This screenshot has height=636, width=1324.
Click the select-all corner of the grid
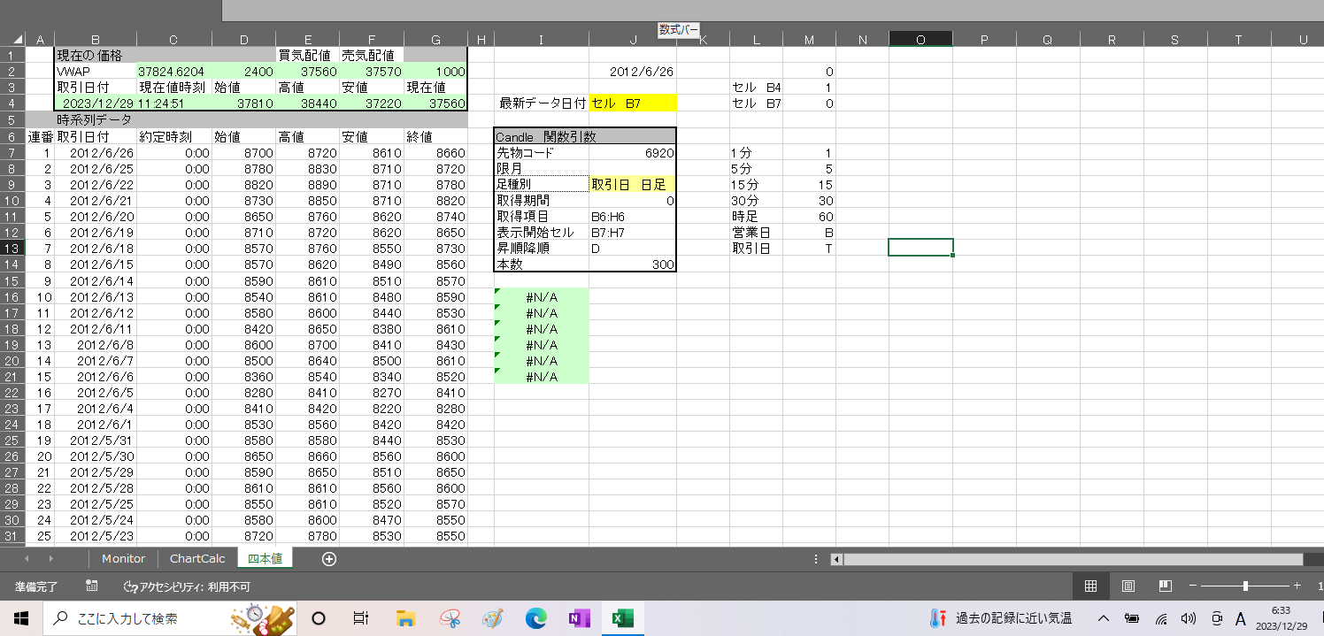pyautogui.click(x=12, y=39)
